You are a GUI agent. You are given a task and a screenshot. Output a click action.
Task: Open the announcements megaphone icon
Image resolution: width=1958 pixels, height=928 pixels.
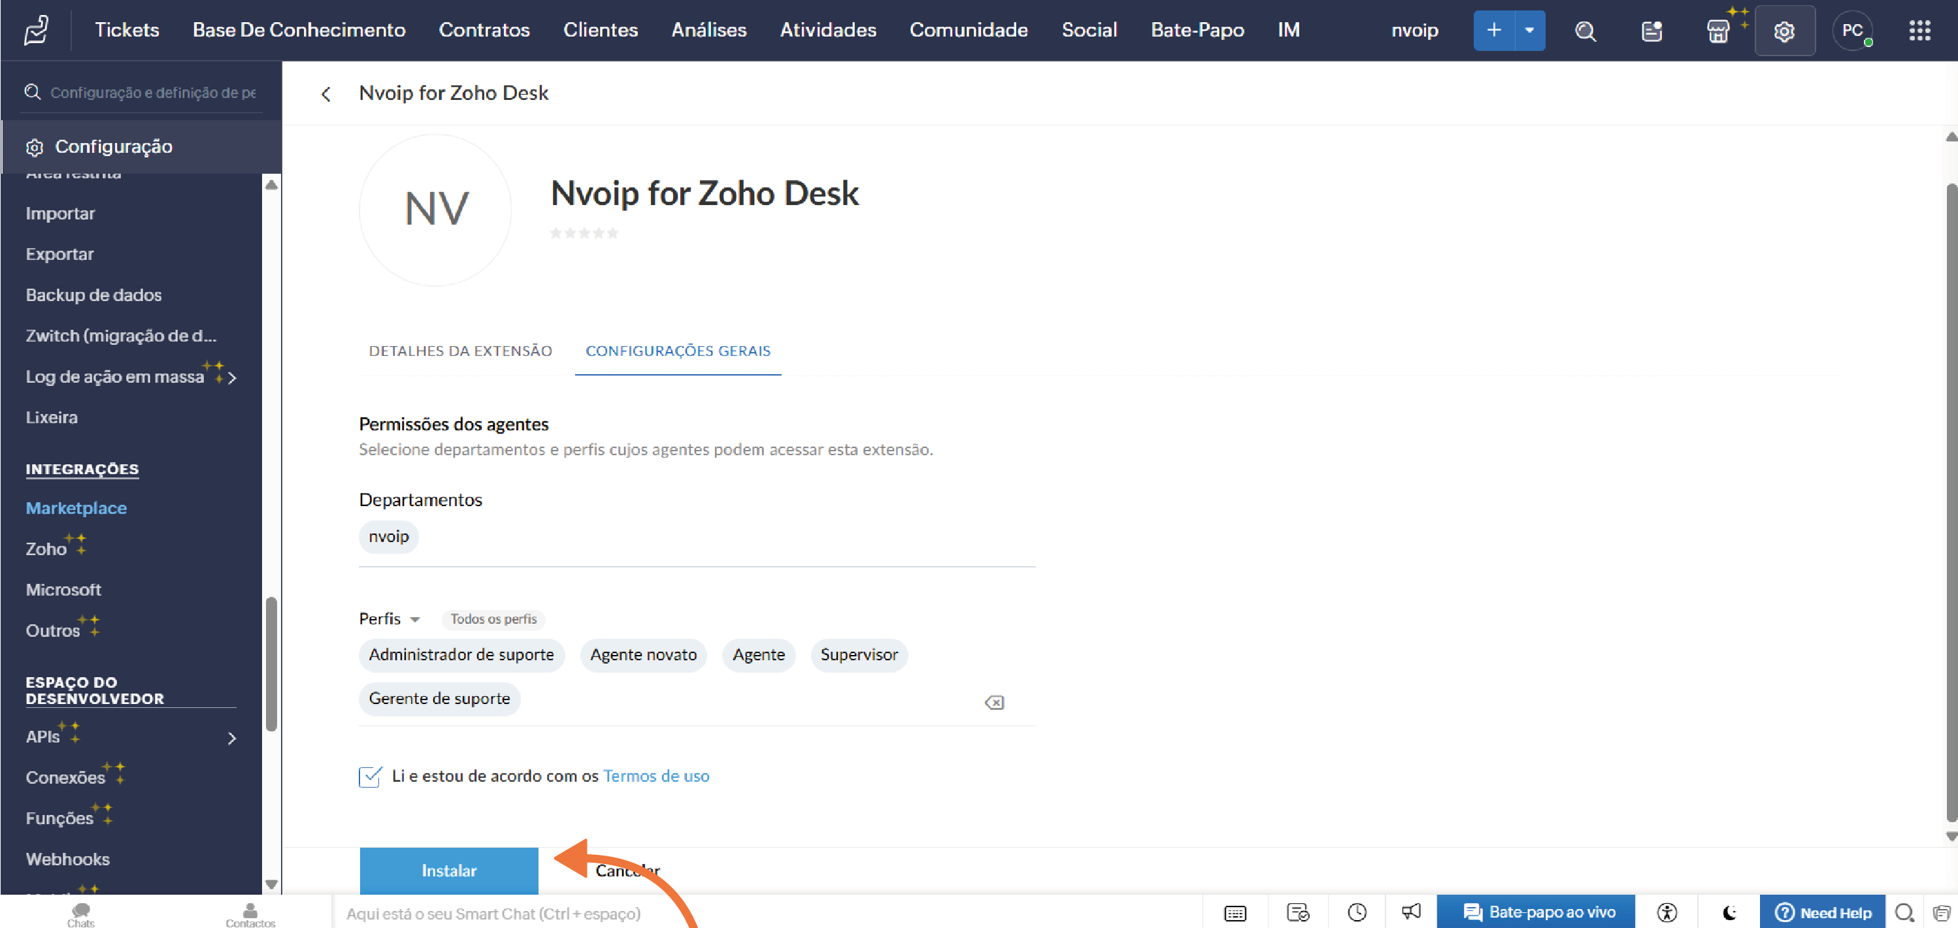click(1411, 911)
